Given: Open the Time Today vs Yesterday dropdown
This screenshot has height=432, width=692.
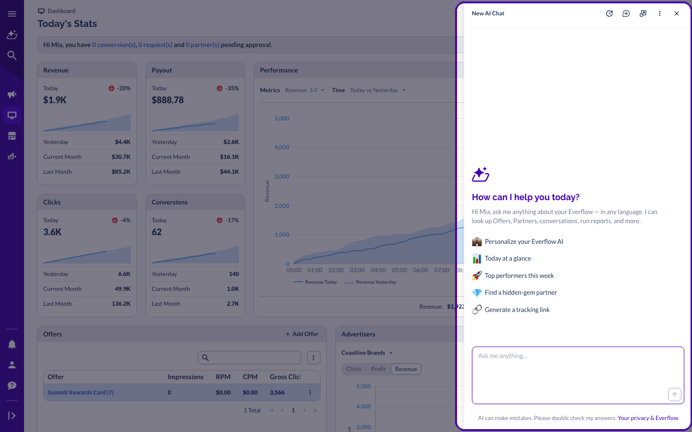Looking at the screenshot, I should [x=378, y=90].
